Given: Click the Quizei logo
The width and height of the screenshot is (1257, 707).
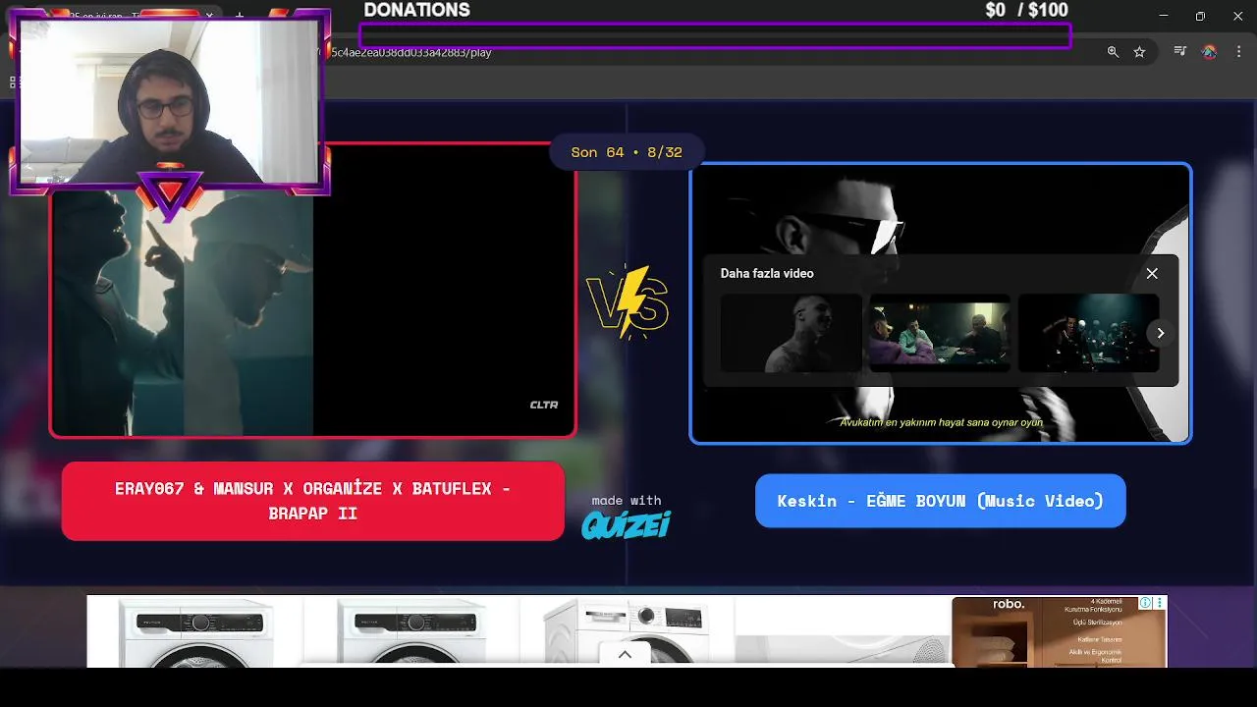Looking at the screenshot, I should [x=626, y=525].
